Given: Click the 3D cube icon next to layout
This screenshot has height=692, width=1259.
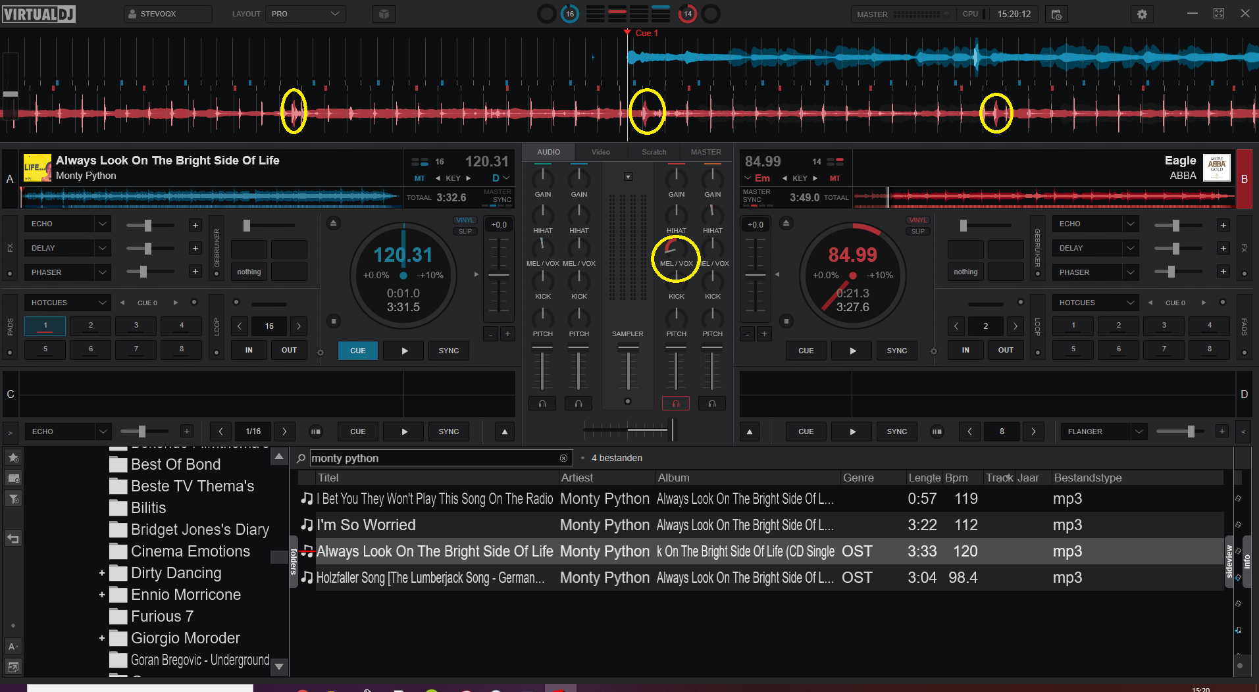Looking at the screenshot, I should (x=384, y=14).
